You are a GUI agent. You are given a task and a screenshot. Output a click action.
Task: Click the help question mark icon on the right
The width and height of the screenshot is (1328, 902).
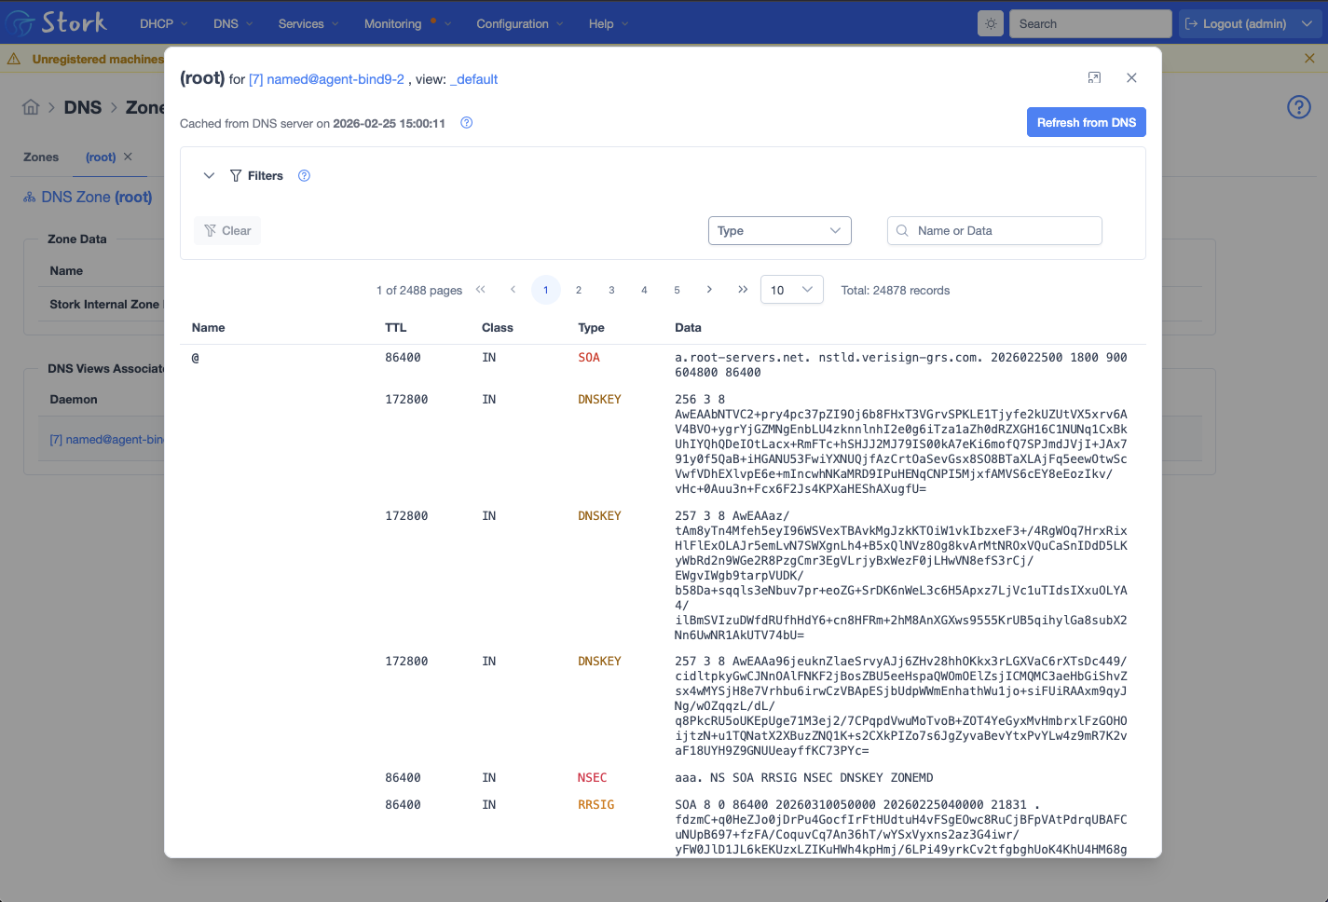pos(1298,107)
